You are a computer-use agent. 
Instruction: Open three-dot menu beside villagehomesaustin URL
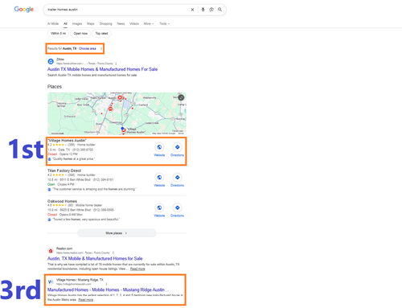pos(106,284)
